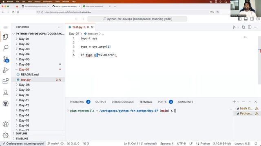Image resolution: width=261 pixels, height=146 pixels.
Task: Open the Extensions view icon
Action: coord(5,81)
